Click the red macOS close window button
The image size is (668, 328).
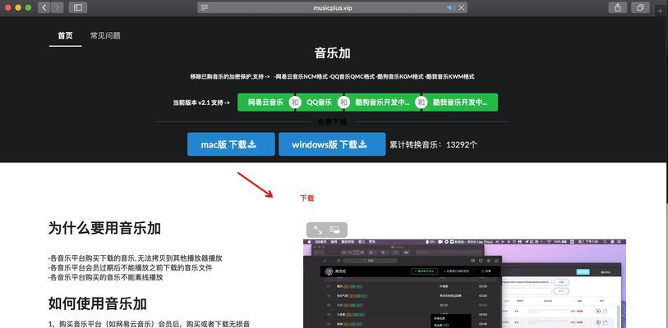tap(7, 7)
